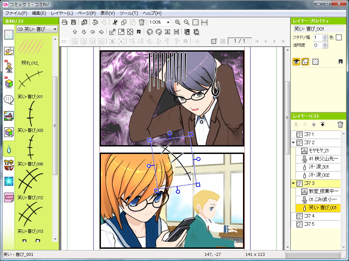Image resolution: width=349 pixels, height=261 pixels.
Task: Click the Move right arrow icon
Action: tap(101, 32)
